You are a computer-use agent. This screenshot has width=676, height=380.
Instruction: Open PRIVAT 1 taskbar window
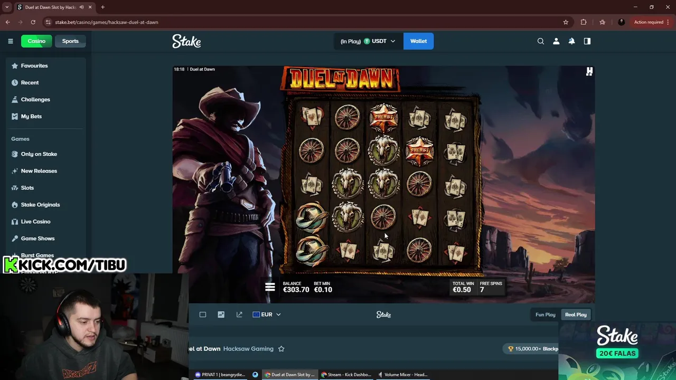coord(220,375)
